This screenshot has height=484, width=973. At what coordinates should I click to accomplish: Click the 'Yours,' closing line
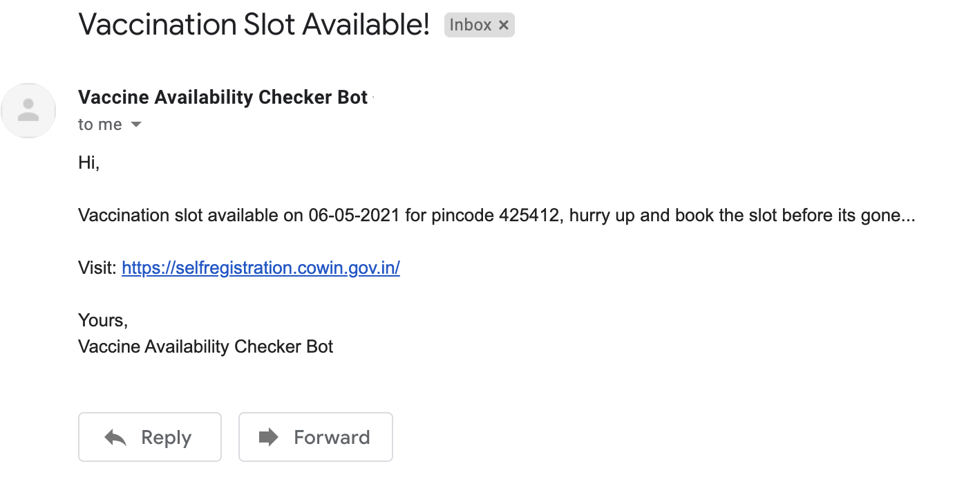pos(103,321)
